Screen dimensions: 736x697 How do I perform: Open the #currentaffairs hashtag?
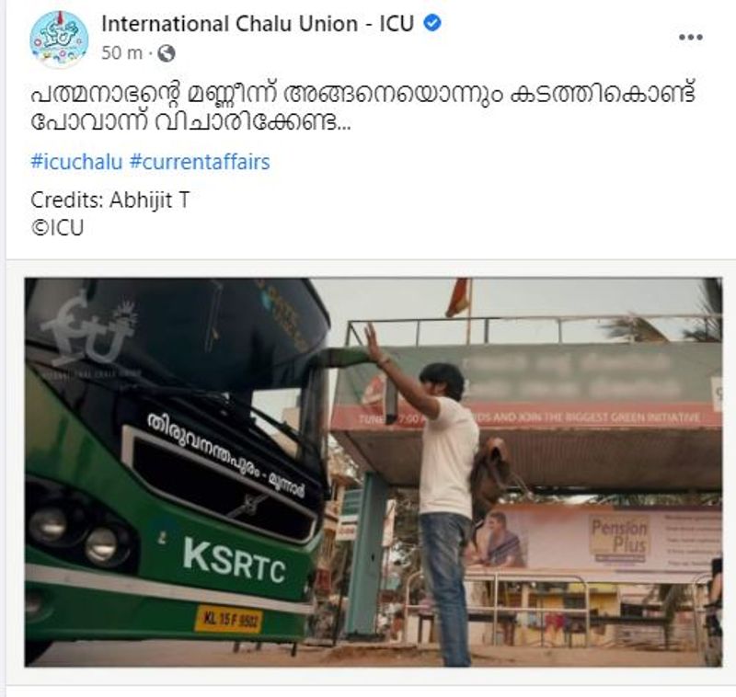(200, 162)
